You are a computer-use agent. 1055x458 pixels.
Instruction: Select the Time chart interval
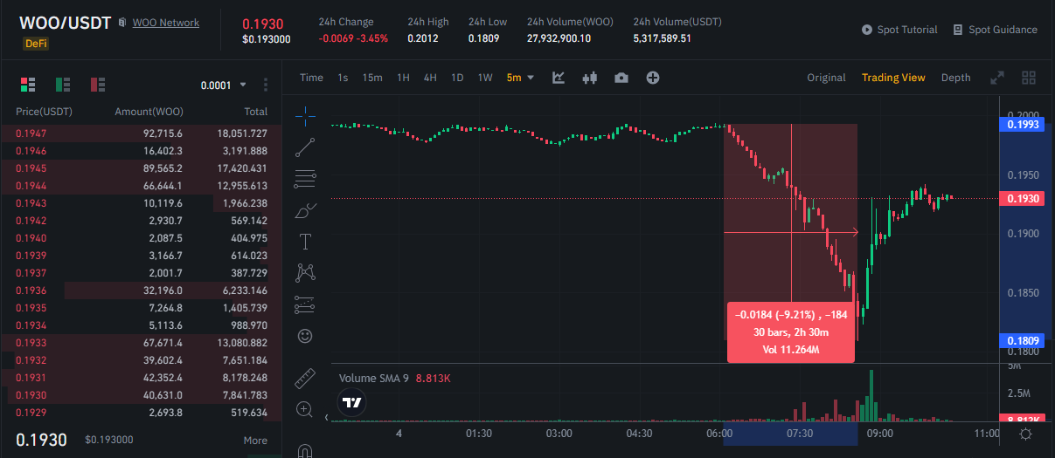pyautogui.click(x=311, y=78)
